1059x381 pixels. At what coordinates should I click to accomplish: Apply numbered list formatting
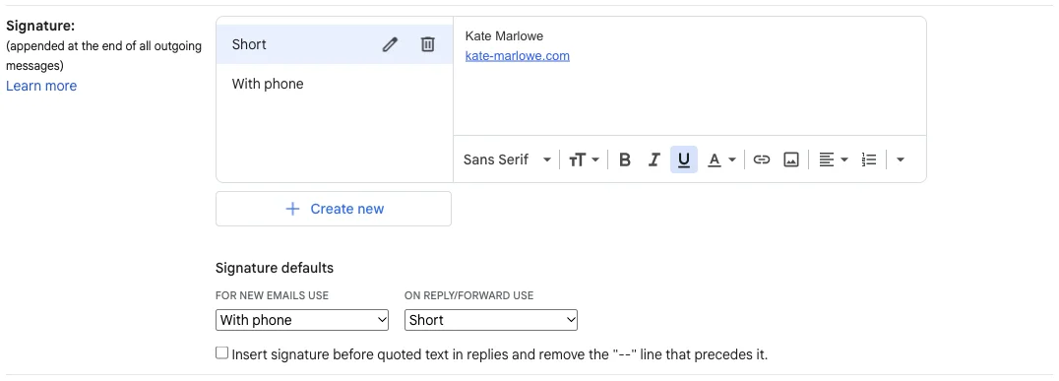(x=869, y=160)
